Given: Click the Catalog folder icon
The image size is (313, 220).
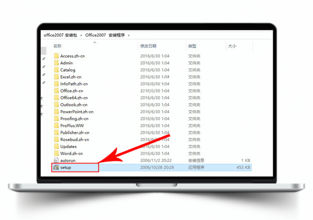Looking at the screenshot, I should pos(56,70).
